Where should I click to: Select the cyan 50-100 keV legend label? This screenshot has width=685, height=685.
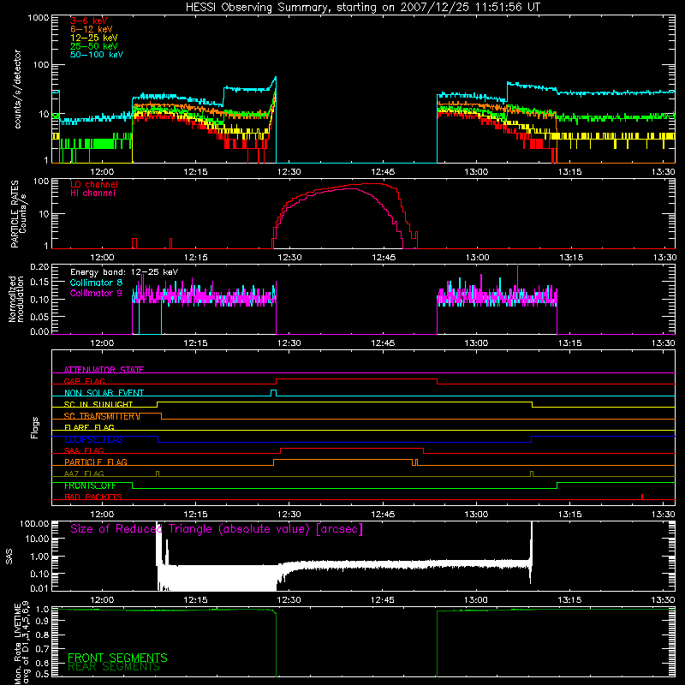(x=97, y=55)
